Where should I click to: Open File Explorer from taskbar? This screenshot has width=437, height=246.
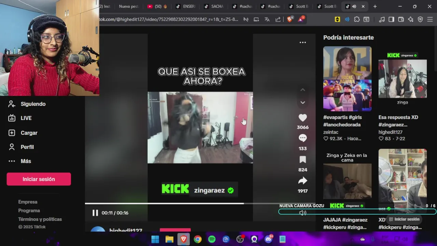point(169,239)
